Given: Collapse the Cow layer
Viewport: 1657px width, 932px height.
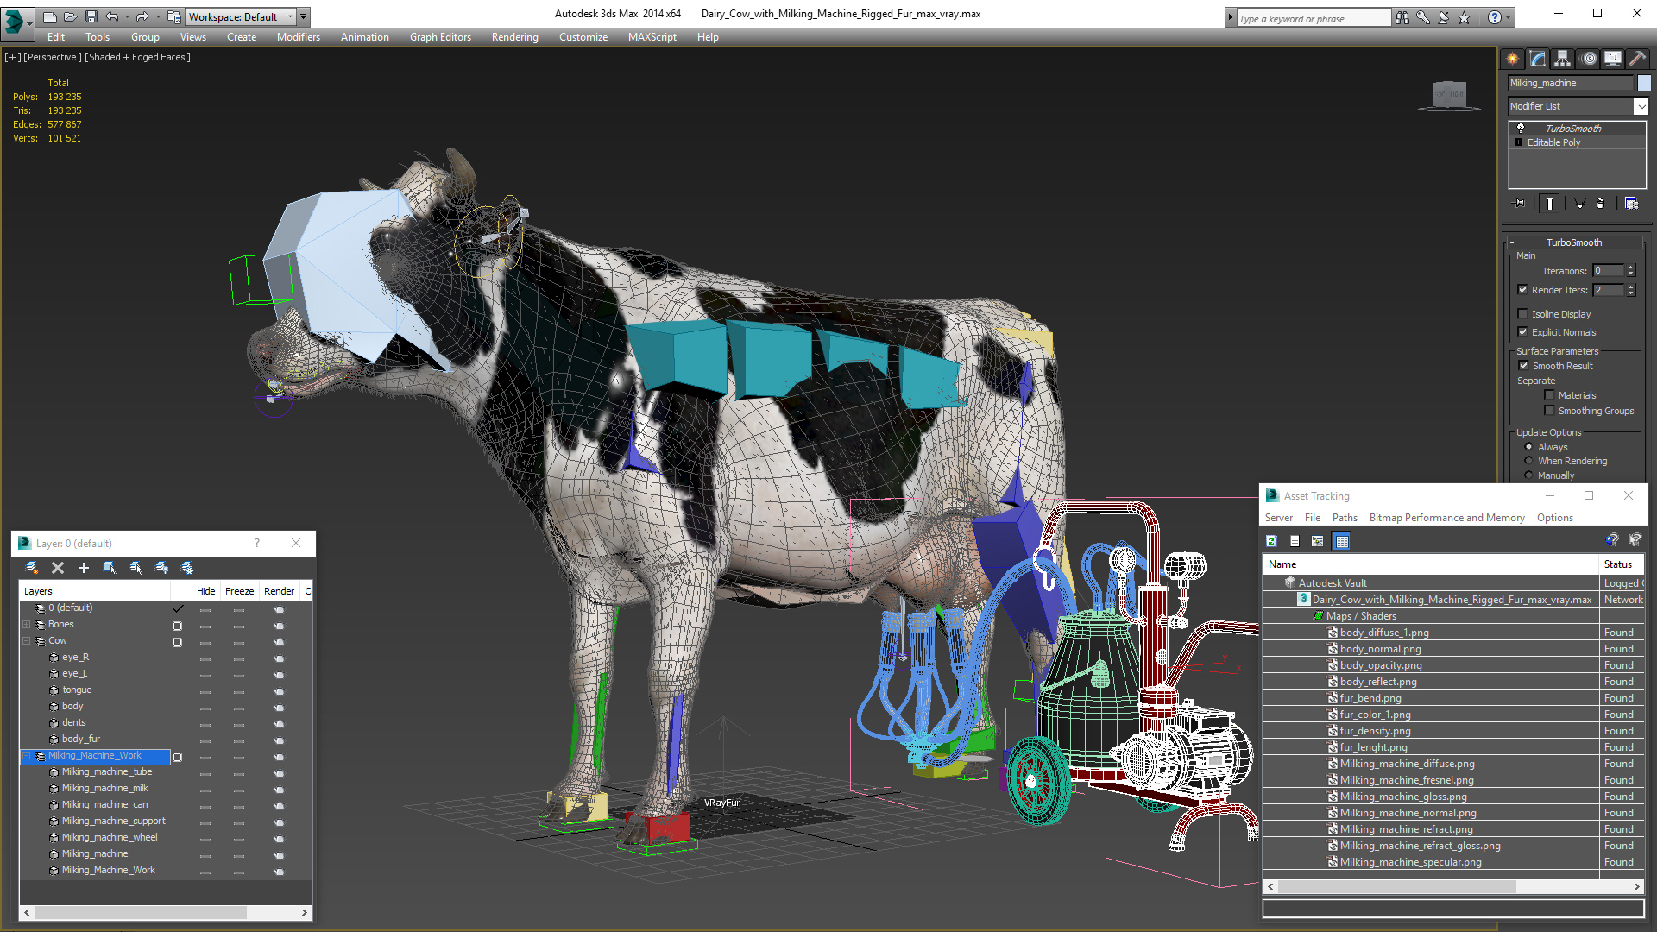Looking at the screenshot, I should pyautogui.click(x=27, y=641).
